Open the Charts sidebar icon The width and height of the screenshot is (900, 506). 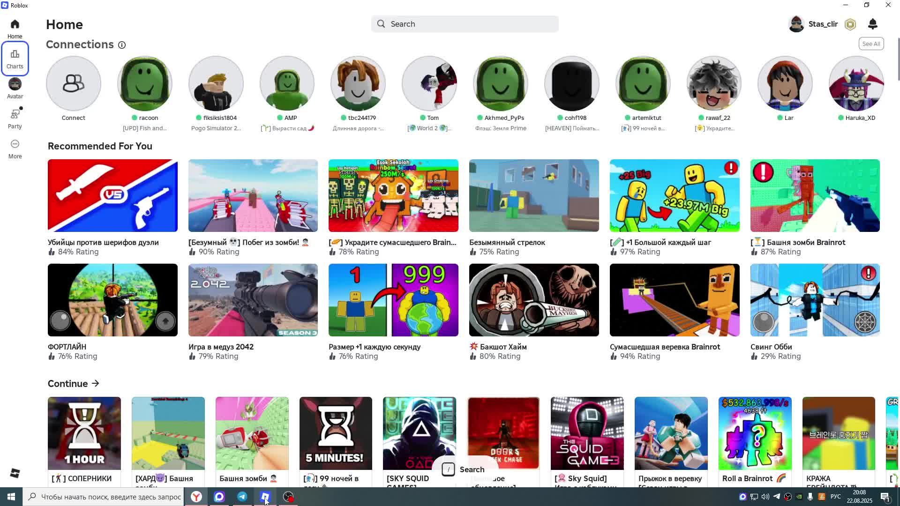(15, 58)
